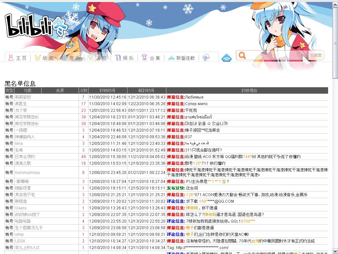Open user hunshuimoyu profile link
The image size is (338, 254).
tap(27, 173)
